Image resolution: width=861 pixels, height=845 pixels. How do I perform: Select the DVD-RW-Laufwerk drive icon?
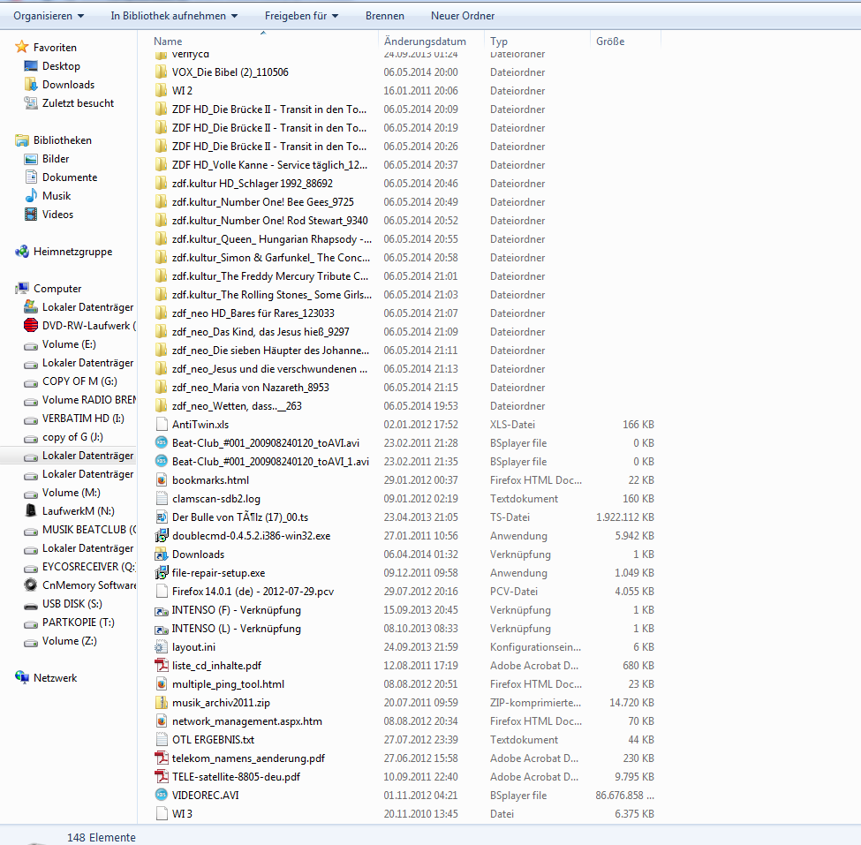coord(31,326)
